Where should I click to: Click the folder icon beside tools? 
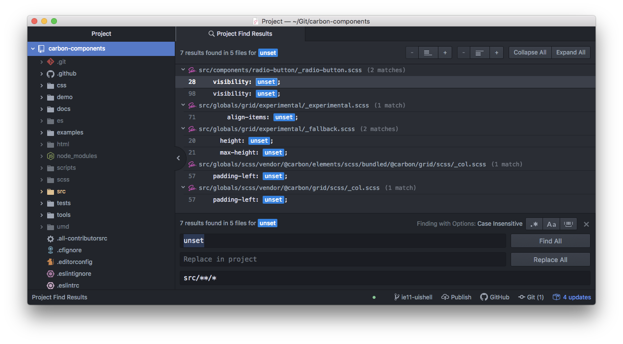(x=50, y=215)
